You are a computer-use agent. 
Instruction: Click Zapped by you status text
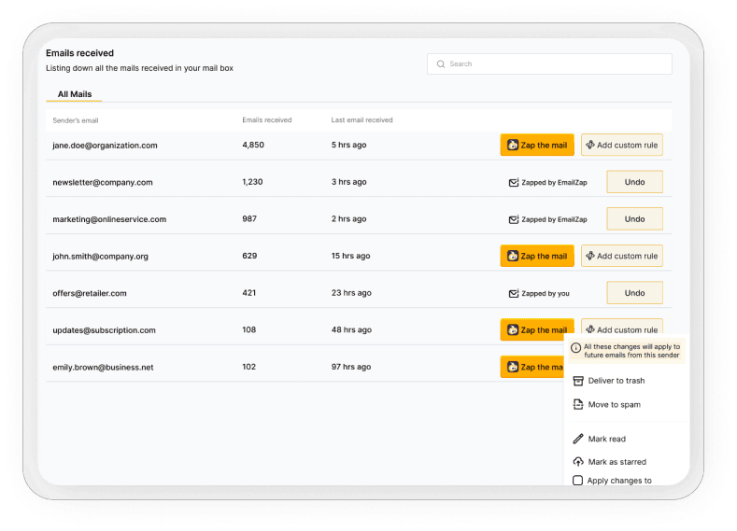546,293
